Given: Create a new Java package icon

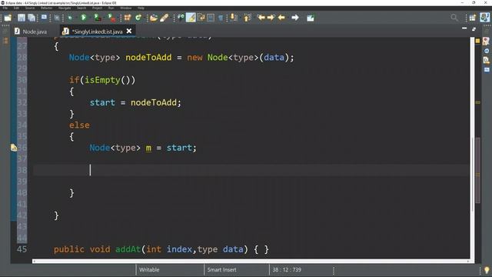Looking at the screenshot, I should click(128, 18).
